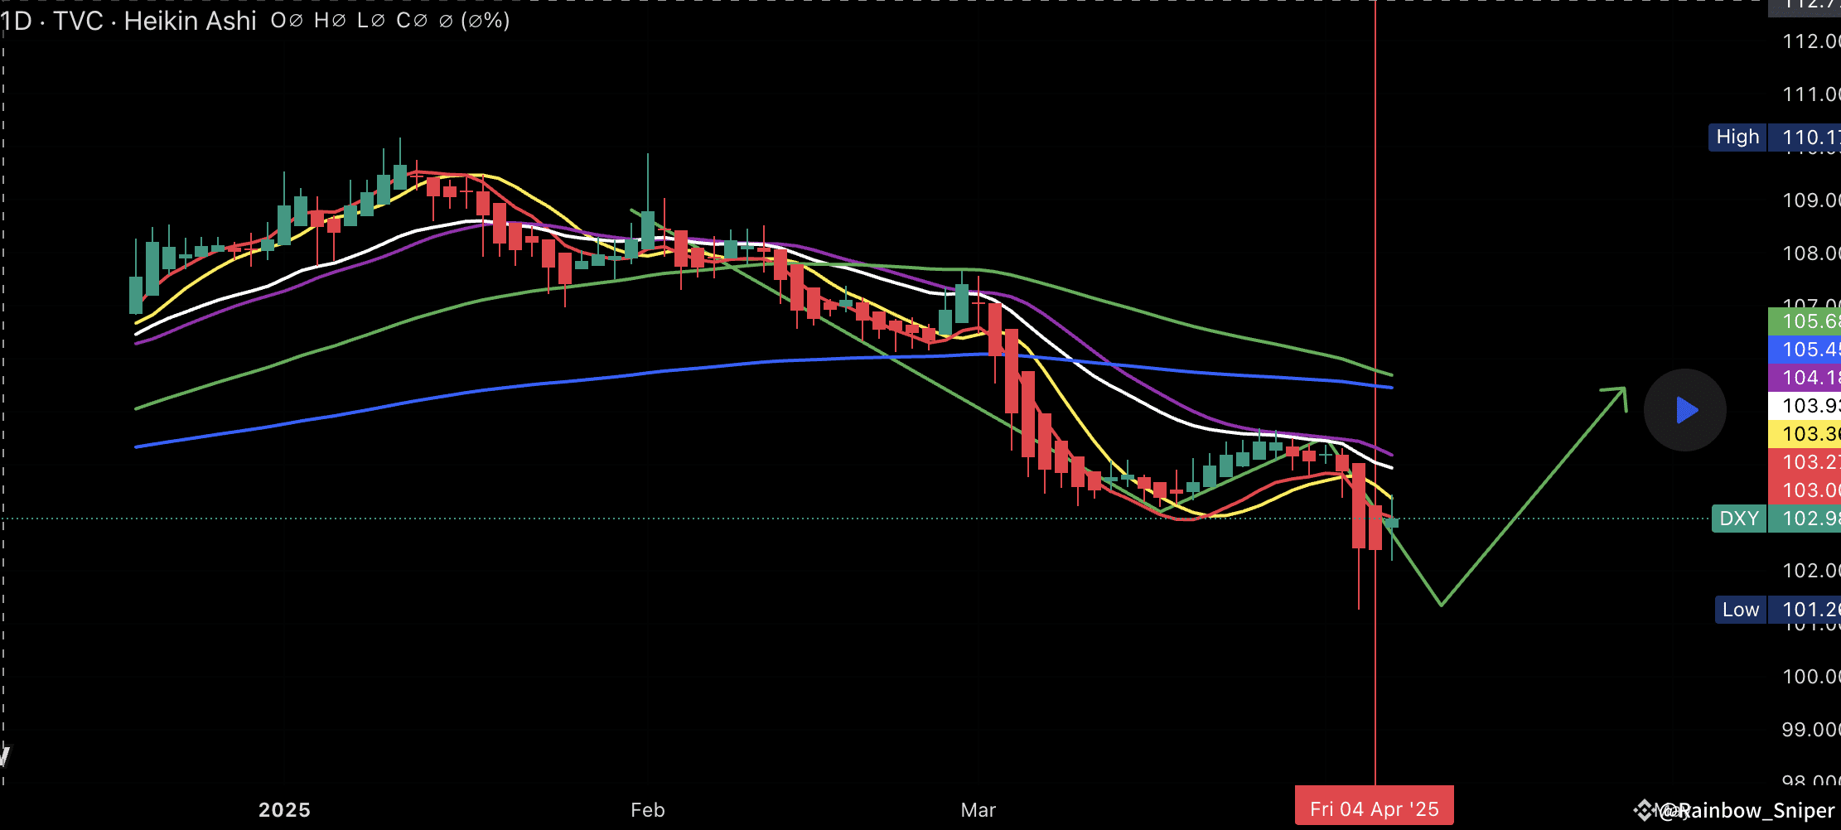The width and height of the screenshot is (1841, 830).
Task: Click the blue play button
Action: tap(1684, 410)
